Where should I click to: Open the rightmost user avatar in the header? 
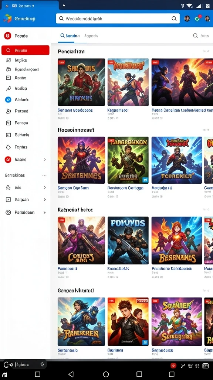pyautogui.click(x=207, y=19)
